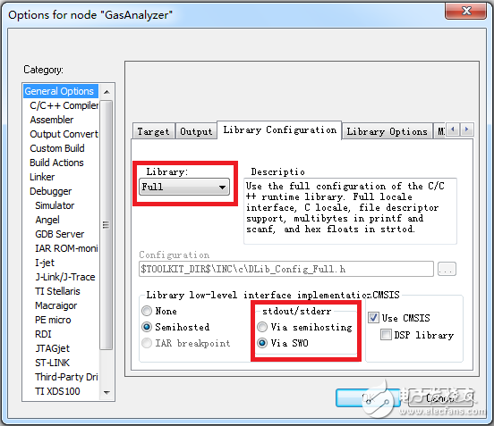Viewport: 494px width, 426px height.
Task: Select IAR ROM-monitor entry
Action: pos(66,248)
